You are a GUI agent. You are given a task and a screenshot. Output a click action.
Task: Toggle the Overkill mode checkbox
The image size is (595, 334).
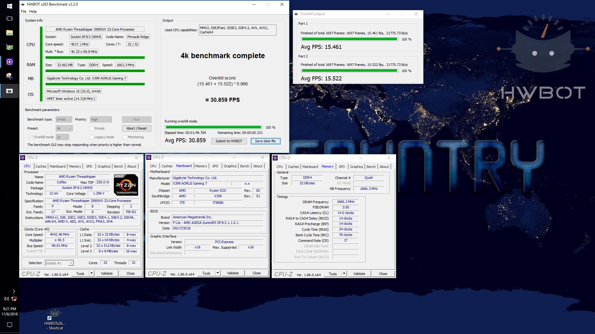pyautogui.click(x=31, y=137)
